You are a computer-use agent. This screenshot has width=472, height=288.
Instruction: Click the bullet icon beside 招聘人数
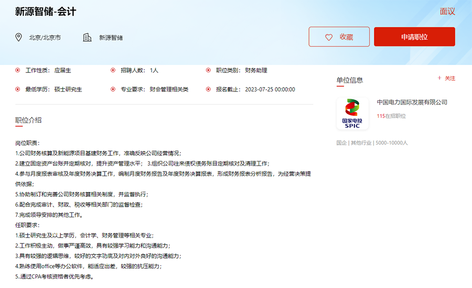coord(113,70)
